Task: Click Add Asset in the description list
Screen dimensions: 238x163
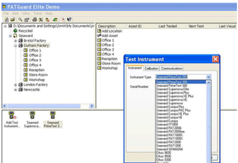Action: coord(110,36)
